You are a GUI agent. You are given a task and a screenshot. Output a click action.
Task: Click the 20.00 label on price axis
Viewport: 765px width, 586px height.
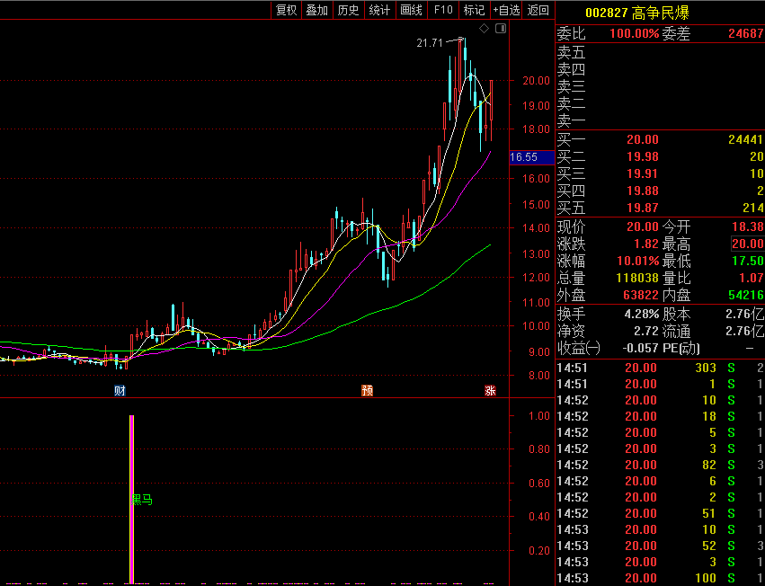click(x=536, y=81)
